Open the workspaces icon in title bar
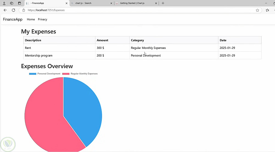The height and width of the screenshot is (152, 275). 12,3
